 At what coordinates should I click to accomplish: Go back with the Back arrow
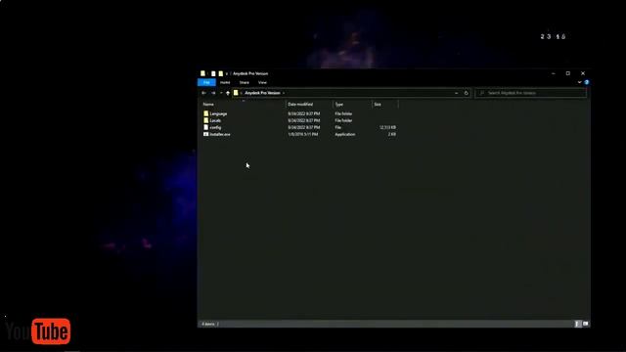204,93
